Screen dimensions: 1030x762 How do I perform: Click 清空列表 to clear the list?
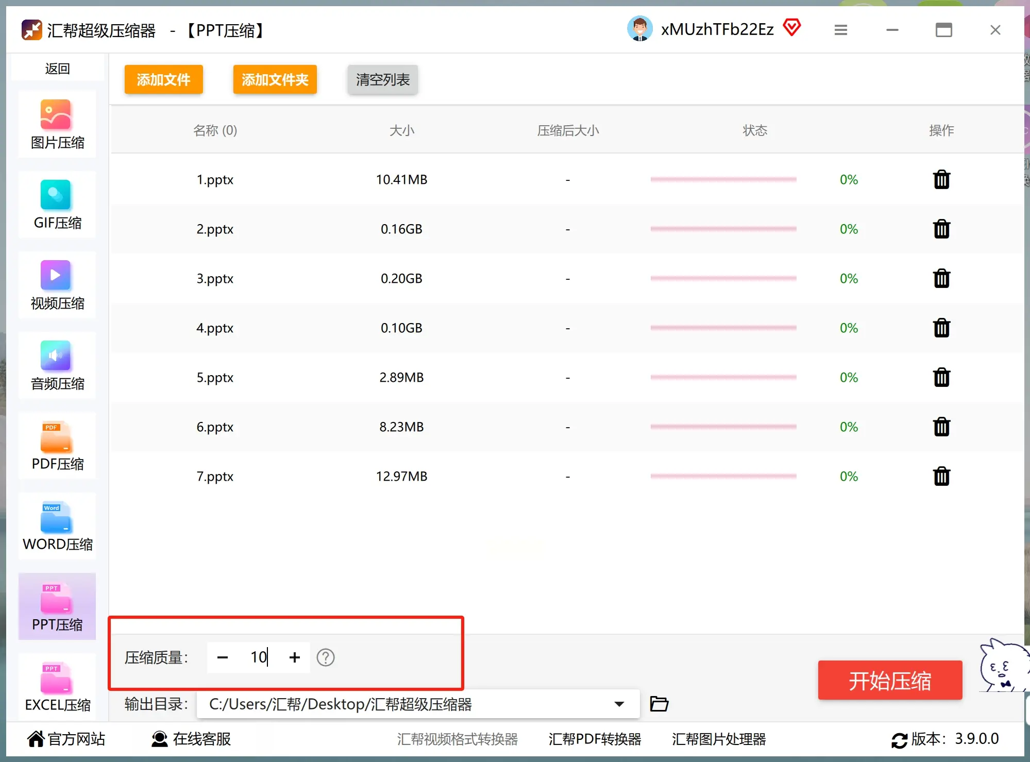click(x=382, y=79)
